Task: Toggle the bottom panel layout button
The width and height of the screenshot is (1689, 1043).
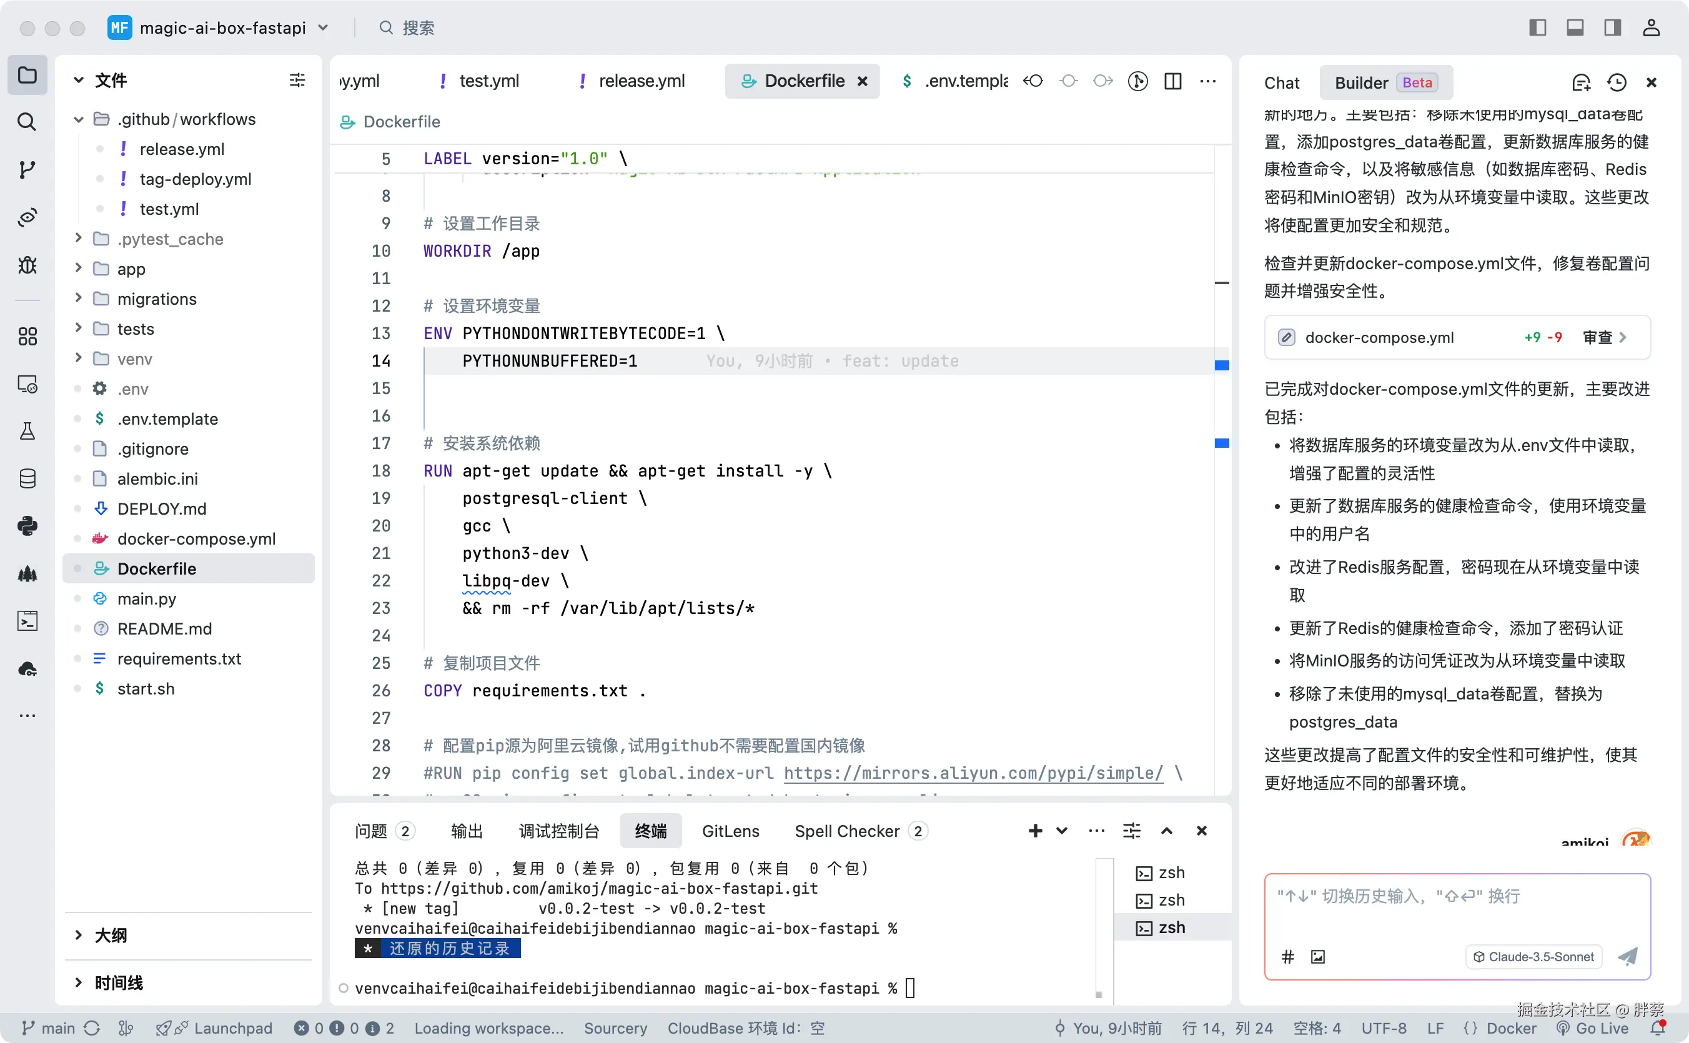Action: 1575,27
